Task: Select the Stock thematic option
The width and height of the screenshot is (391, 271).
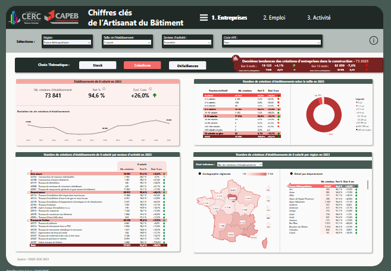Action: coord(98,65)
